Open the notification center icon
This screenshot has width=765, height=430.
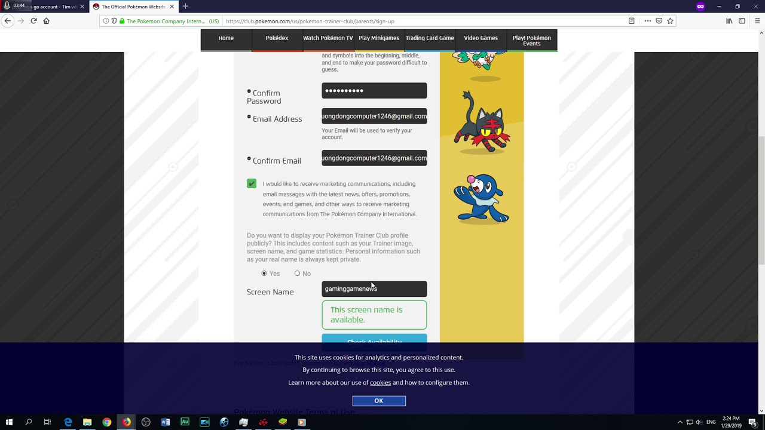[x=753, y=422]
